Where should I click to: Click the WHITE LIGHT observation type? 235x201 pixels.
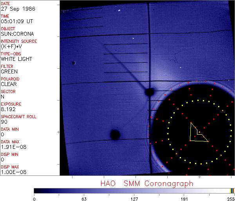16,59
